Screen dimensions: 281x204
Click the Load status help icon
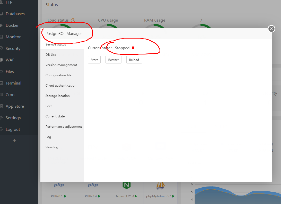click(73, 20)
